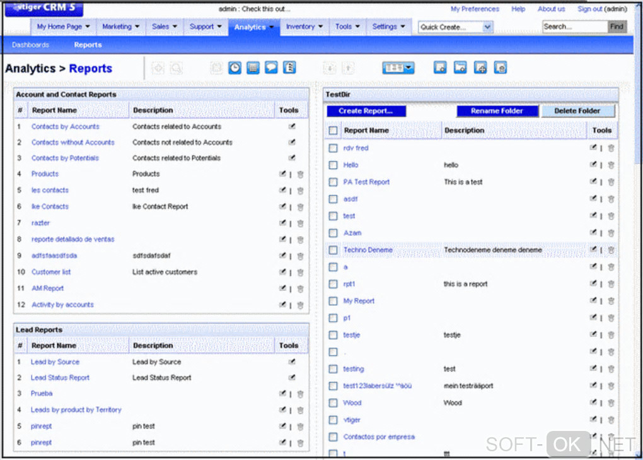Screen dimensions: 643x460
Task: Select the Reports sub-tab
Action: coord(88,45)
